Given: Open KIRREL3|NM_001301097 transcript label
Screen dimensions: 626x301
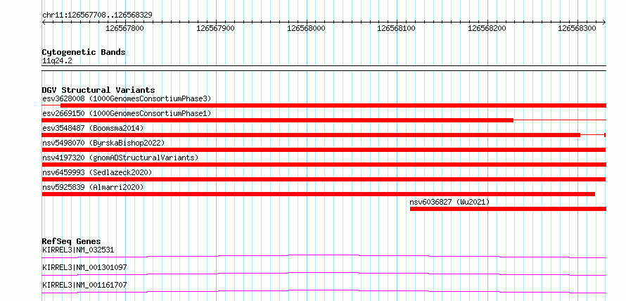Looking at the screenshot, I should [84, 267].
